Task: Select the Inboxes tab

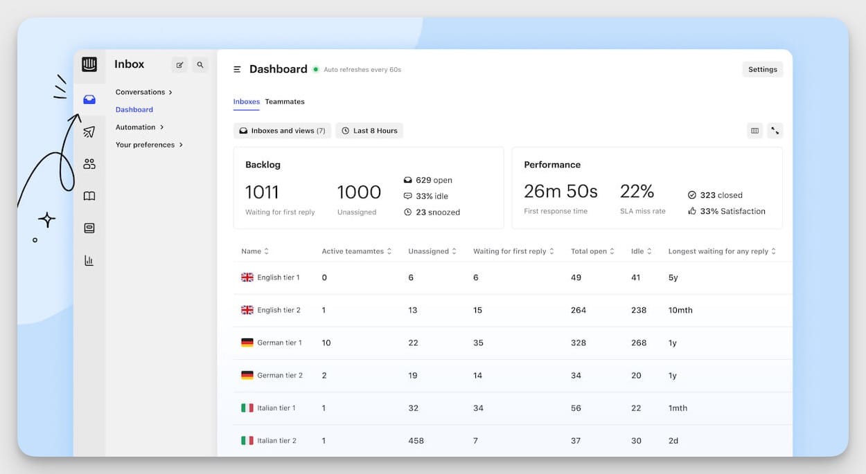Action: click(x=246, y=102)
